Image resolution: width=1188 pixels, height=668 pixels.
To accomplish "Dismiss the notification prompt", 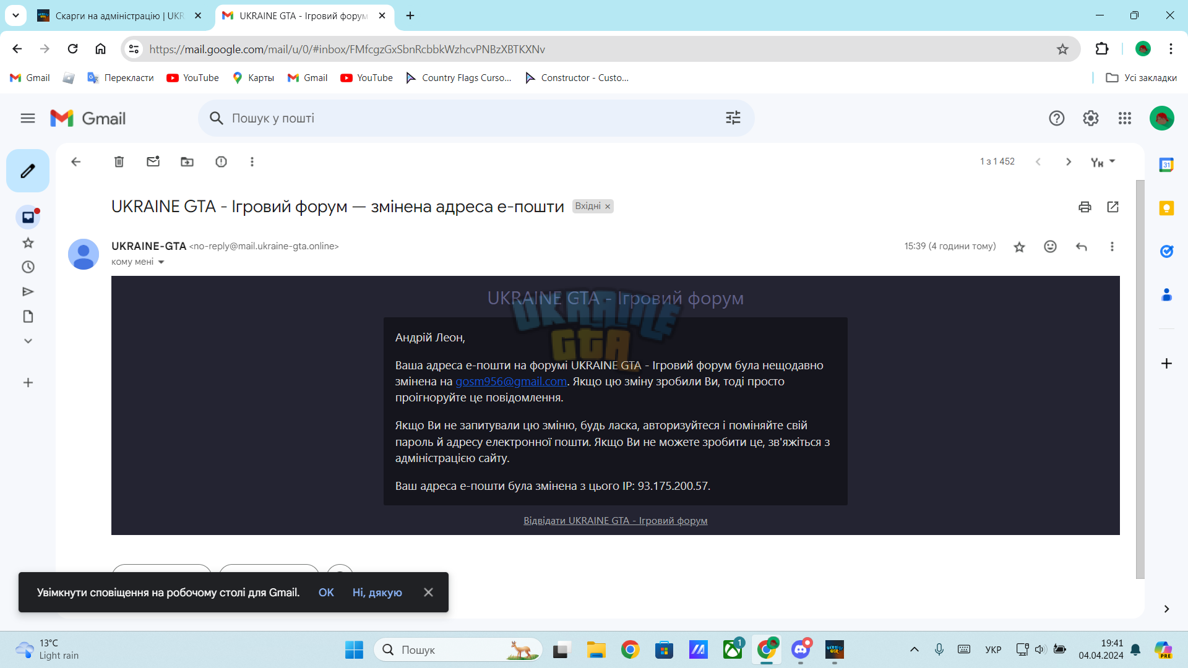I will (x=428, y=593).
